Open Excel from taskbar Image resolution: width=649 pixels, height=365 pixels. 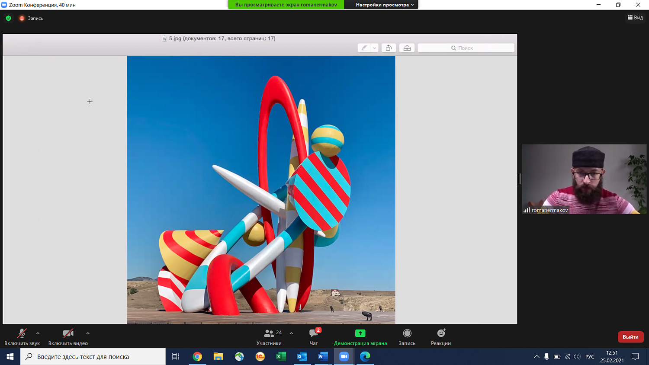tap(281, 356)
